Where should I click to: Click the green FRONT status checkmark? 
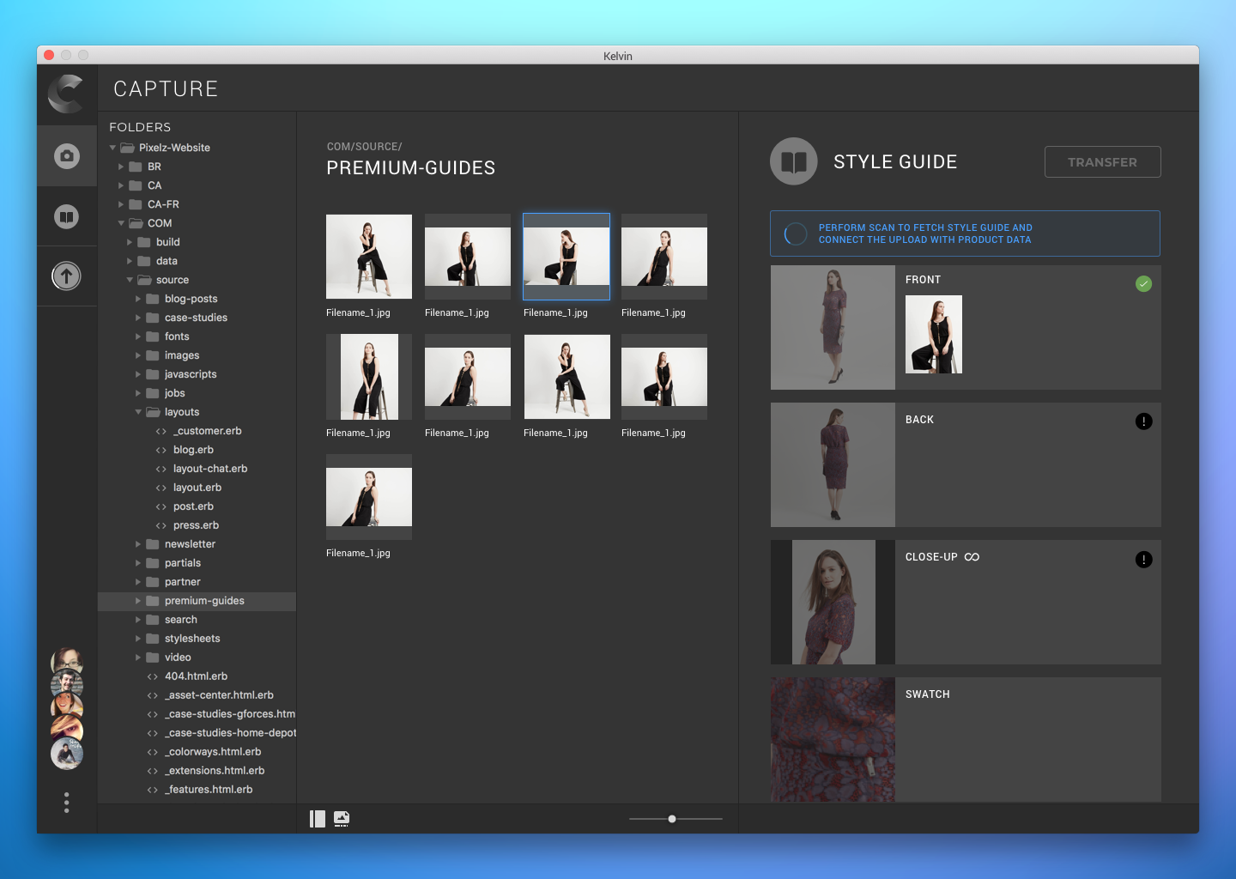tap(1143, 284)
